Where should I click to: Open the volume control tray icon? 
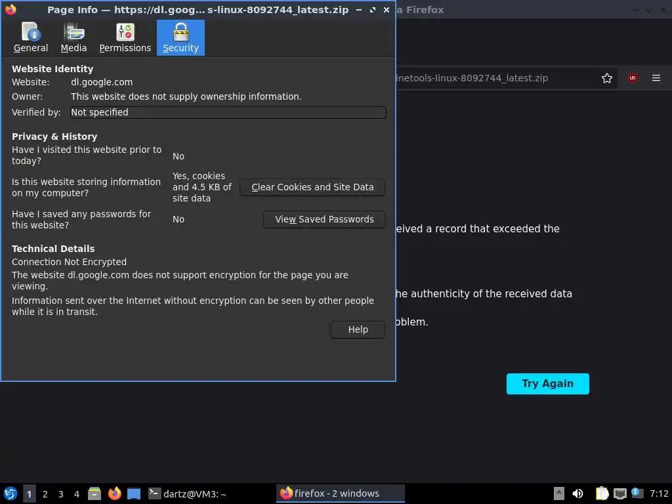pyautogui.click(x=577, y=493)
